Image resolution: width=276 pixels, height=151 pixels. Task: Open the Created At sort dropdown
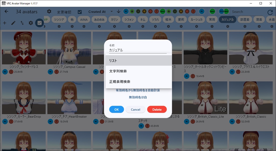(101, 12)
